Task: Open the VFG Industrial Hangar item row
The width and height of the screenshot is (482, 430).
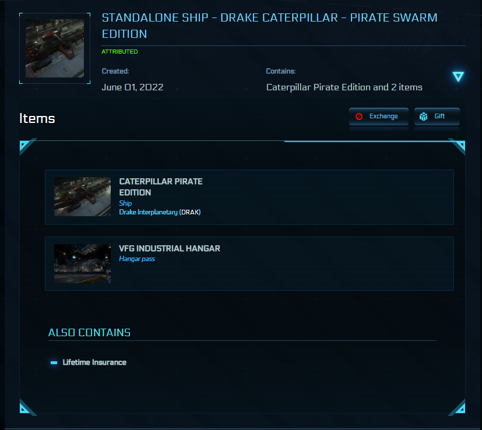Action: [x=249, y=263]
